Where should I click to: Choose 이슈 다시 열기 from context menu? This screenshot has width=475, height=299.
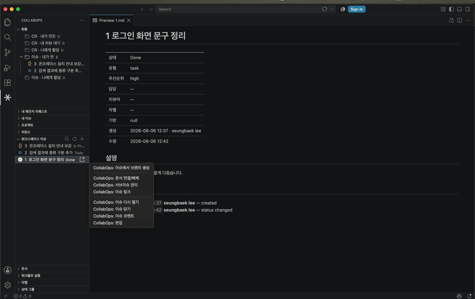click(121, 202)
